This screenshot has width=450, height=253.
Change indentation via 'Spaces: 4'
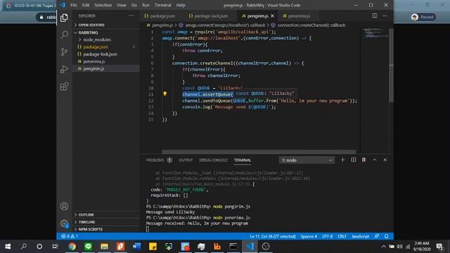click(x=309, y=236)
